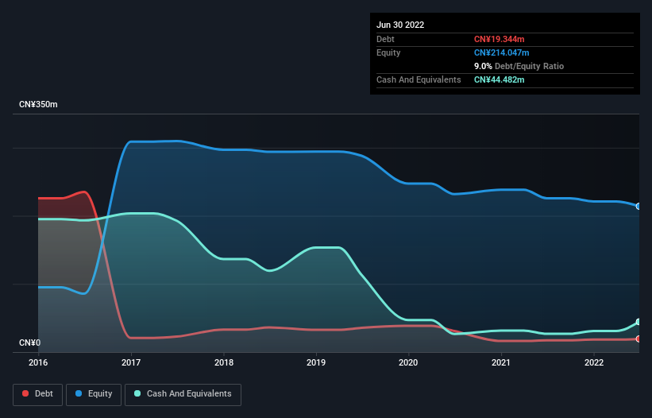
Task: Click the Jun 30 2022 tooltip date
Action: 400,25
